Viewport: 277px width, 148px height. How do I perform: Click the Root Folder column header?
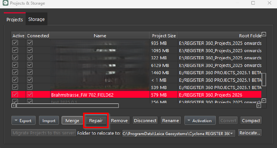pos(220,36)
